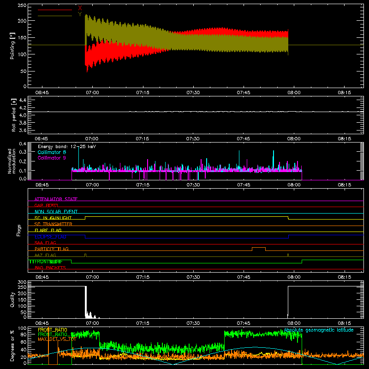Click the 100 tick on the Degrees axis

pos(22,328)
